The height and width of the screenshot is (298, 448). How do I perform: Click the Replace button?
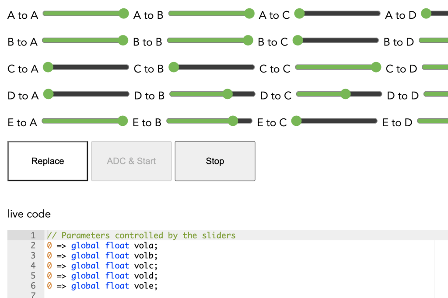coord(48,161)
